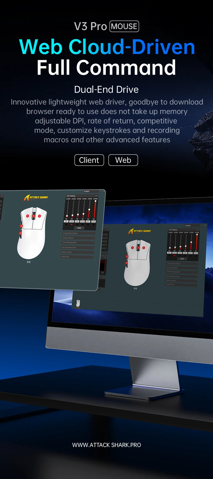
Task: Click scroll wheel marker 3 on the monitor screen mouse
Action: pyautogui.click(x=138, y=248)
